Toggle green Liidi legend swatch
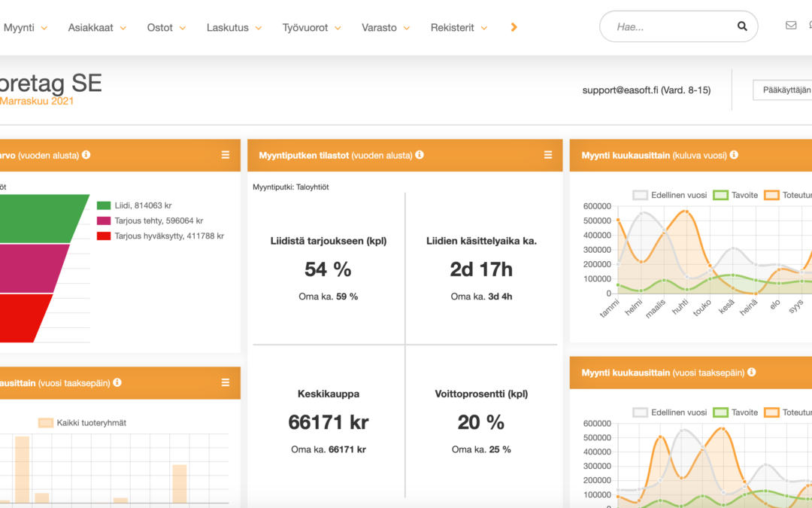Screen dimensions: 812x508 [104, 205]
